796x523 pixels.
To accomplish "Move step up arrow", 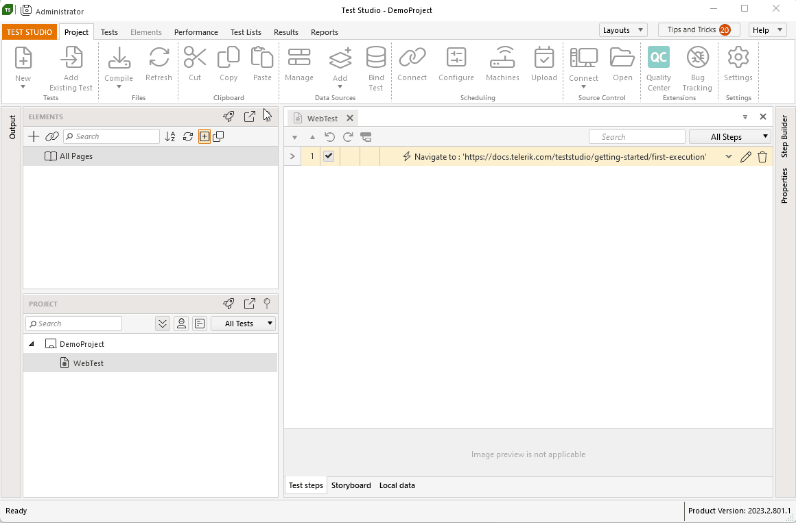I will tap(312, 138).
